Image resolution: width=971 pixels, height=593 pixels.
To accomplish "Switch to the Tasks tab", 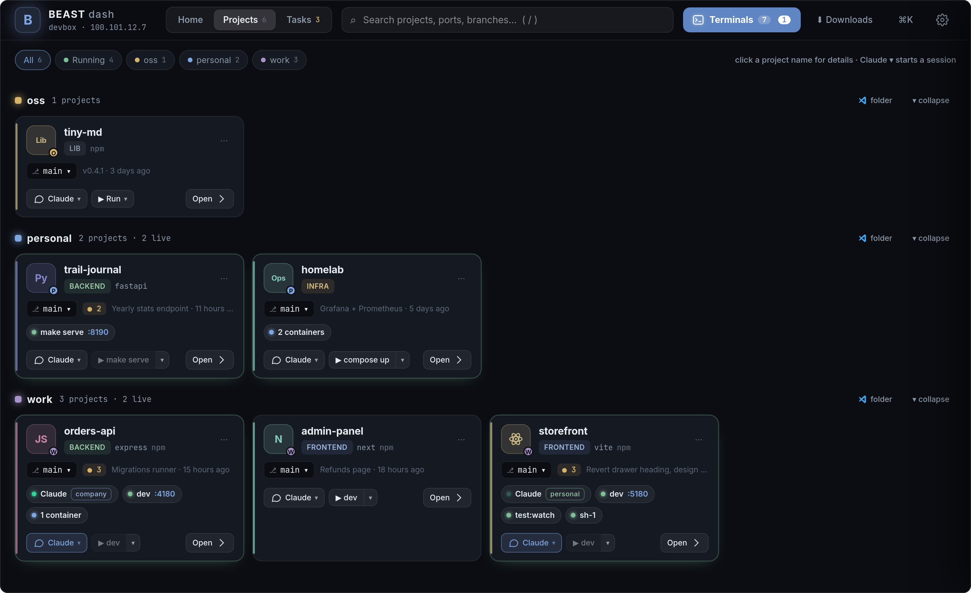I will pyautogui.click(x=303, y=20).
